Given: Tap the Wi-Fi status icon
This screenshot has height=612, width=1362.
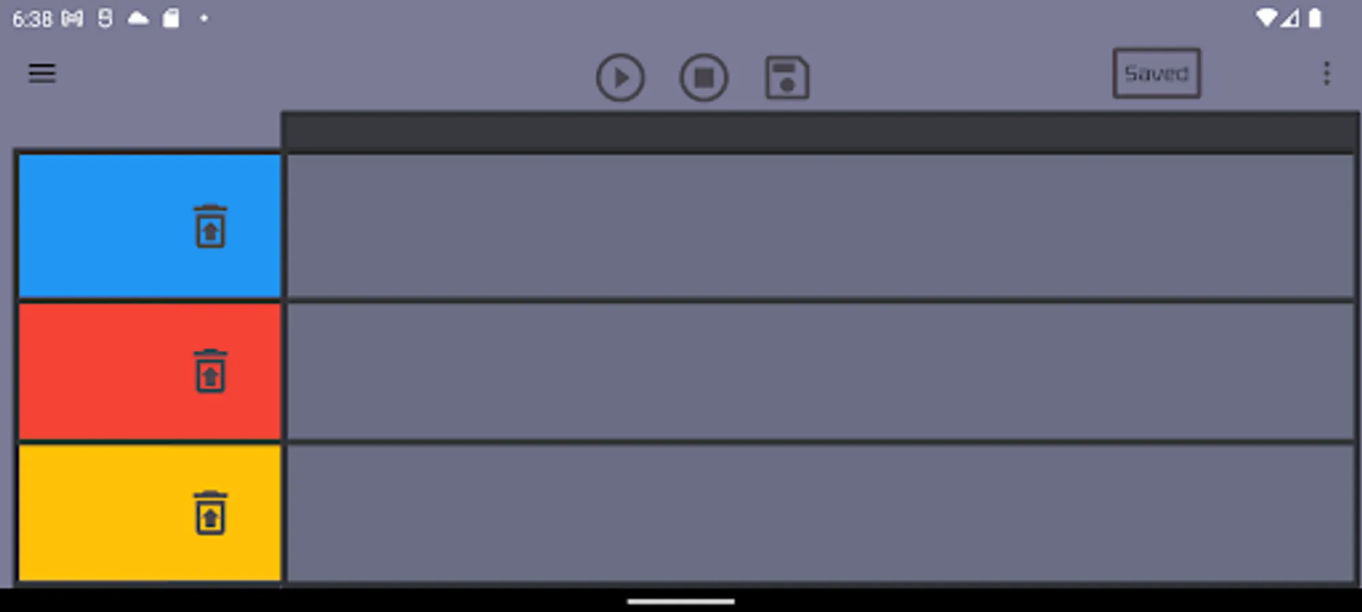Looking at the screenshot, I should pyautogui.click(x=1265, y=18).
